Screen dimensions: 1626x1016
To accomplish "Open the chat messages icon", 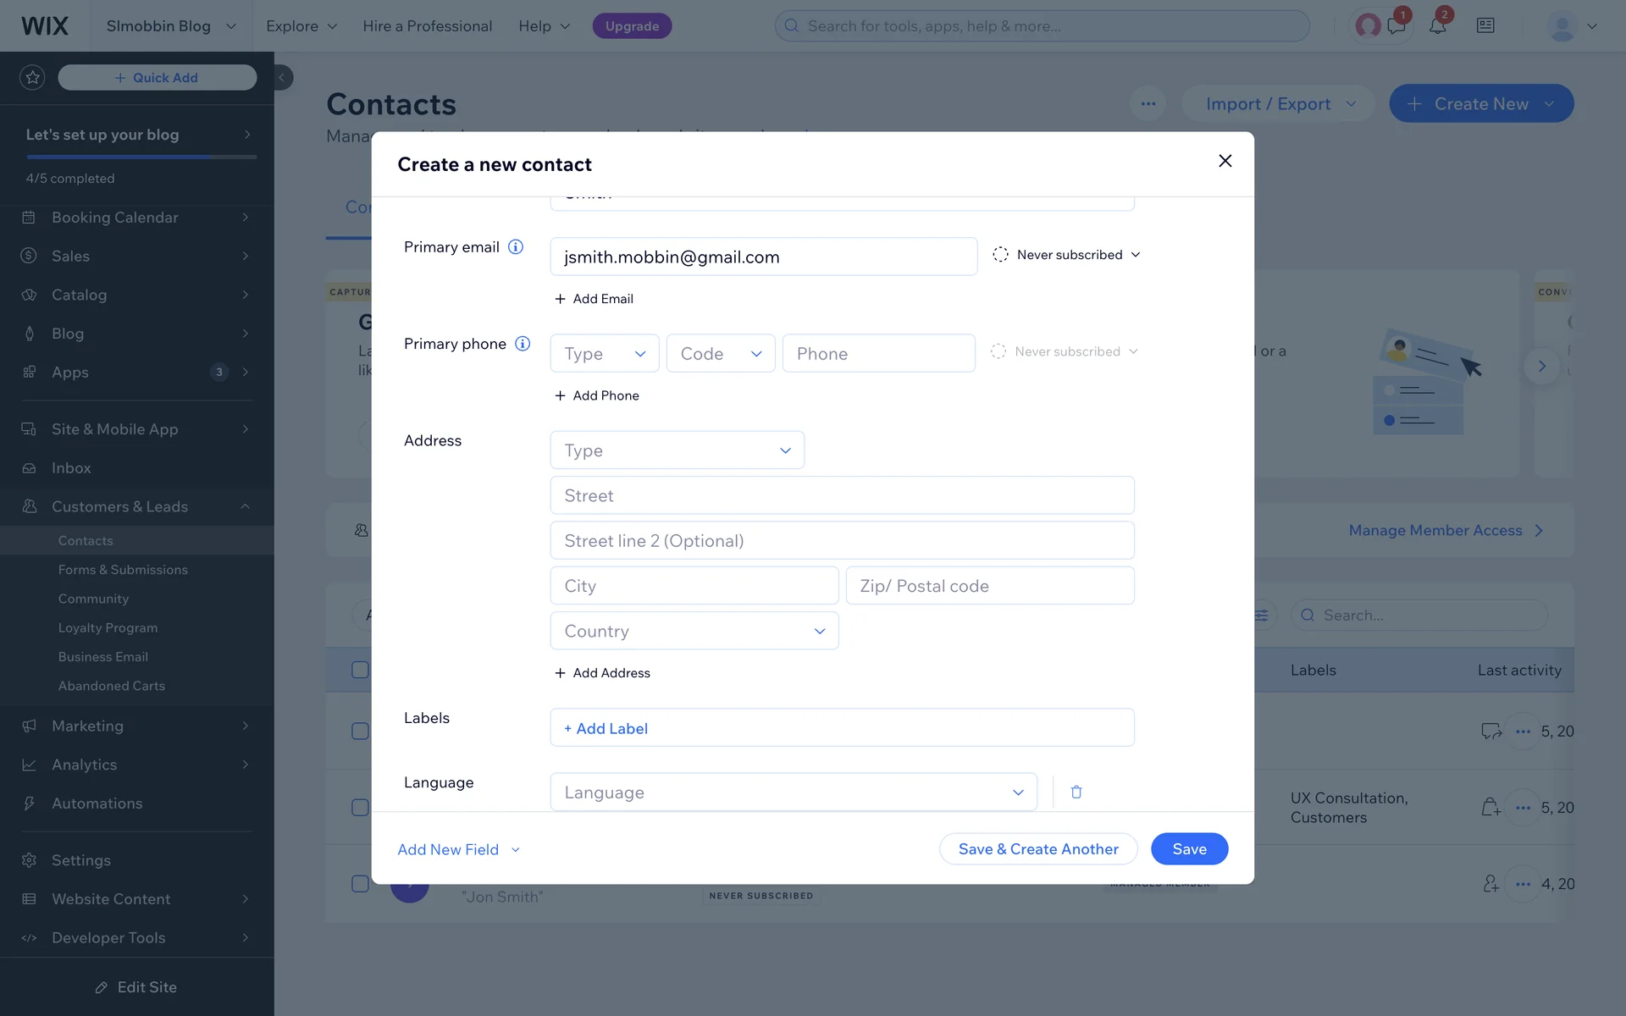I will [x=1396, y=26].
